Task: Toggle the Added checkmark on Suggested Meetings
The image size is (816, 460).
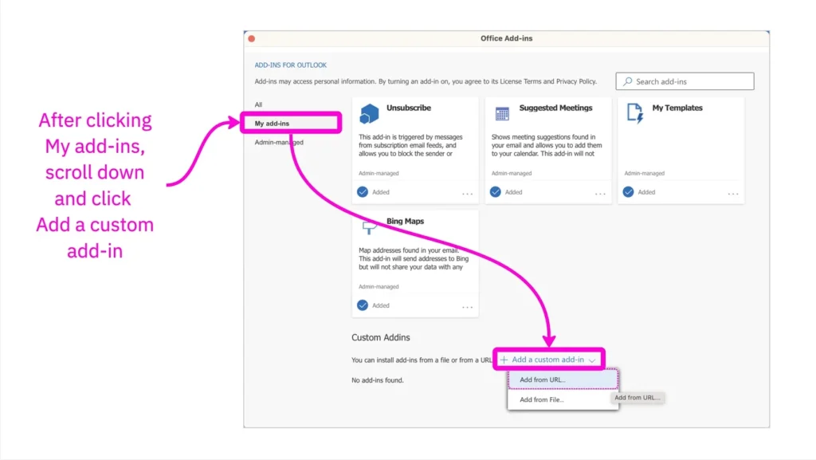Action: click(496, 192)
